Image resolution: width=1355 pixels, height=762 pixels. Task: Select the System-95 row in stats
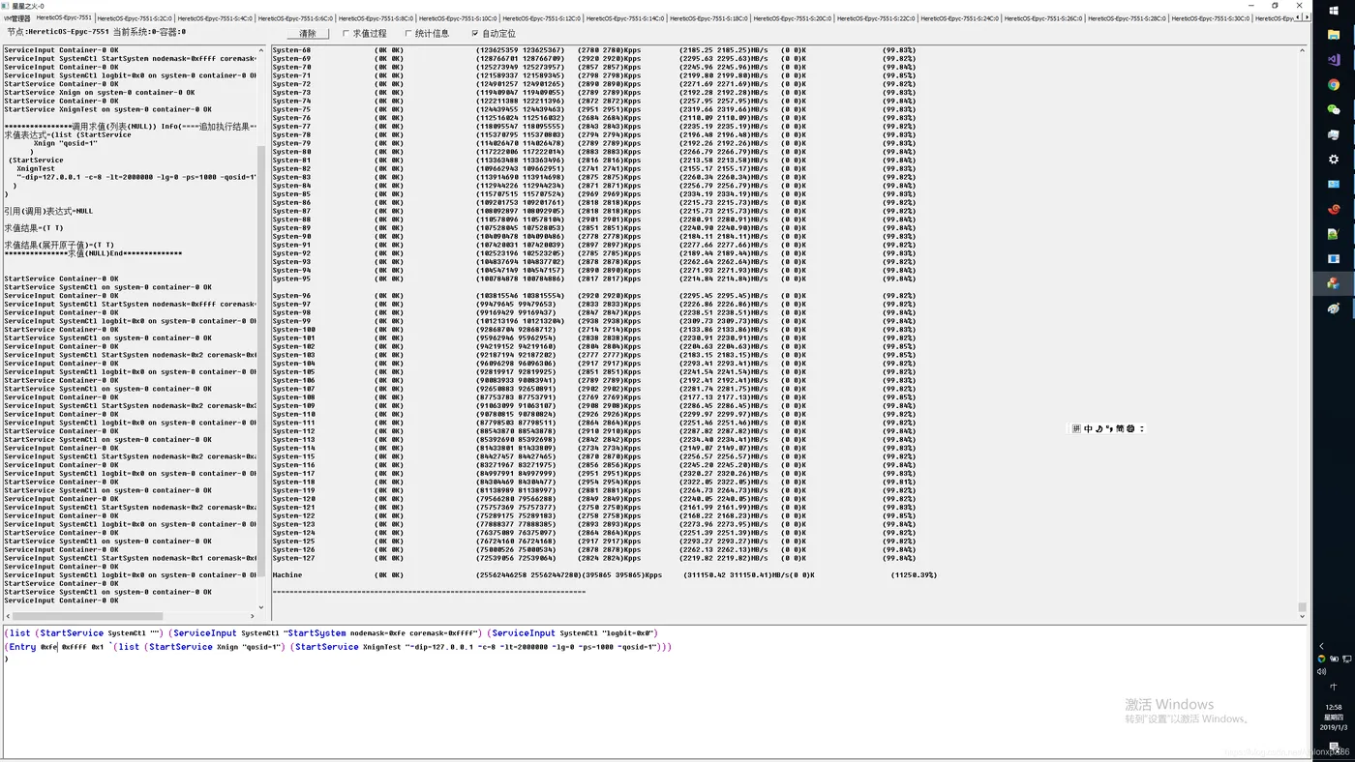[594, 278]
